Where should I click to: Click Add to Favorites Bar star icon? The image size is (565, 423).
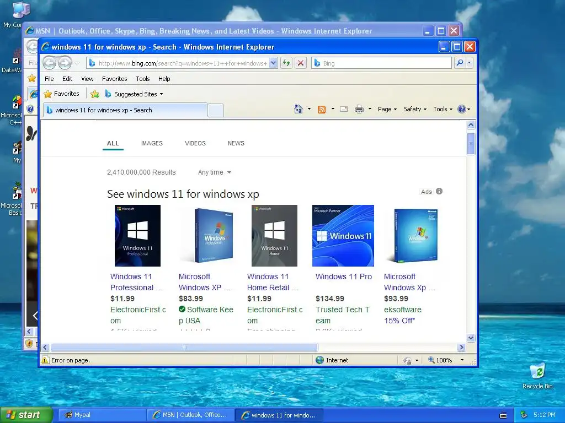[95, 94]
